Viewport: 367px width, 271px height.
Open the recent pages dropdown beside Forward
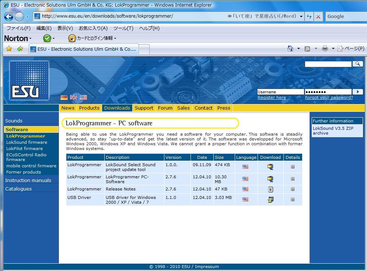tap(27, 17)
